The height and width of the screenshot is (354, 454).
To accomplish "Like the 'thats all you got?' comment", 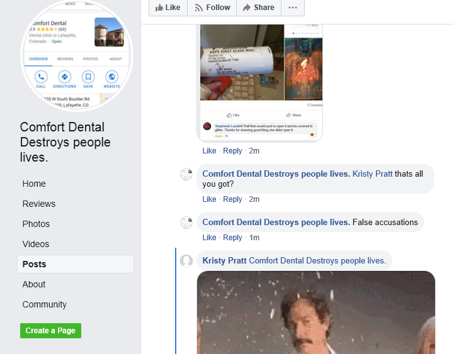I will click(209, 199).
